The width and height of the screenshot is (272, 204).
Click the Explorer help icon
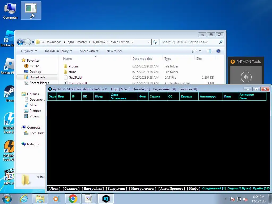218,51
